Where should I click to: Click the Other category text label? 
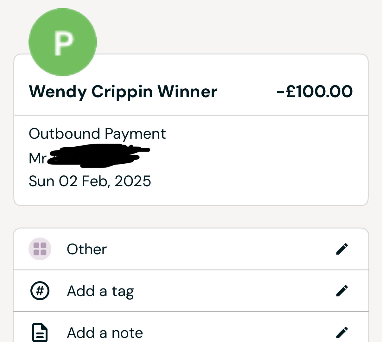(87, 249)
